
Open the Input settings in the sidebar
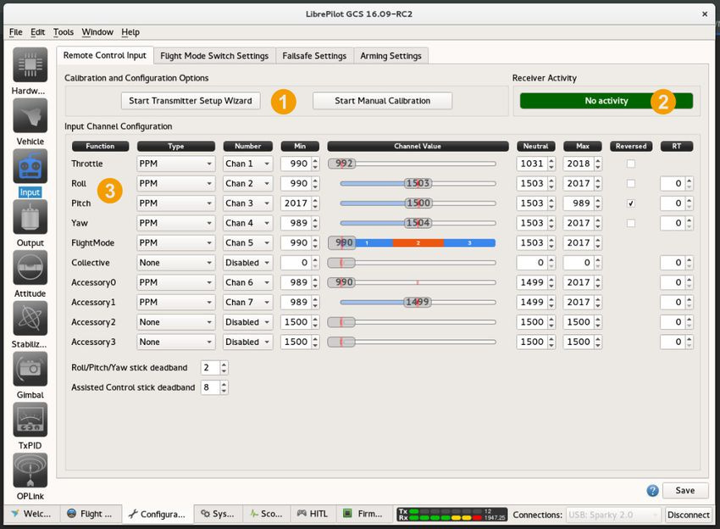coord(30,166)
